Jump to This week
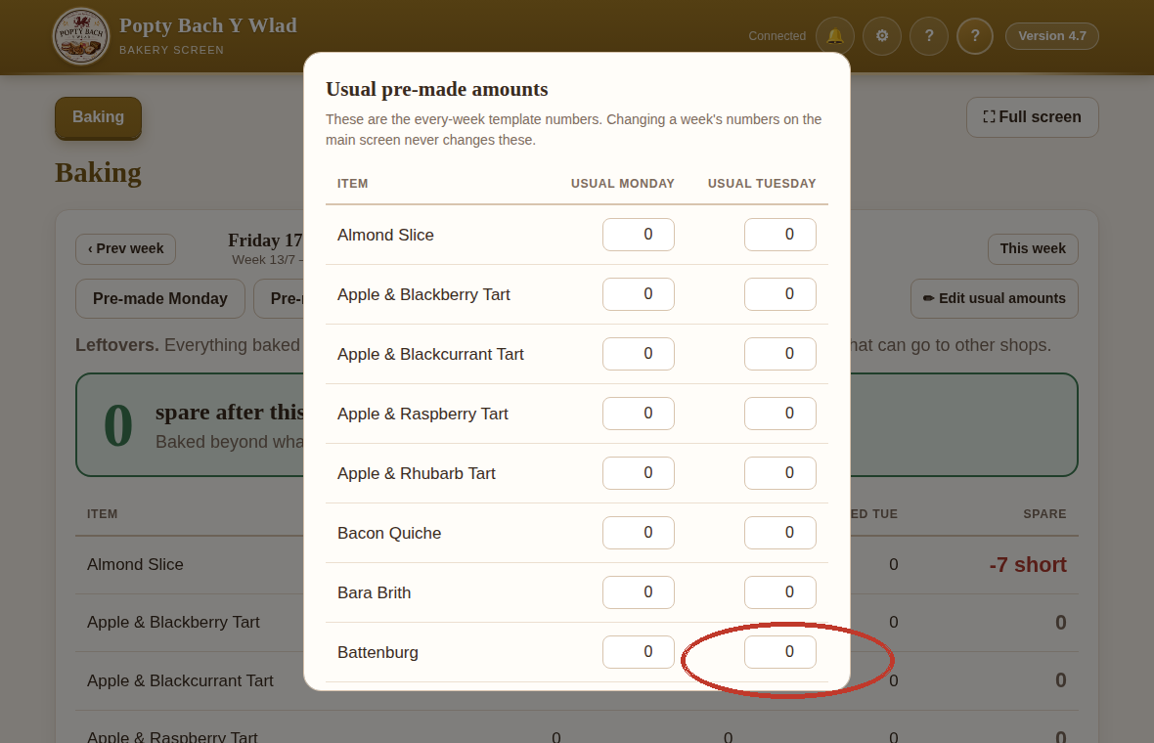The height and width of the screenshot is (743, 1154). (1033, 249)
